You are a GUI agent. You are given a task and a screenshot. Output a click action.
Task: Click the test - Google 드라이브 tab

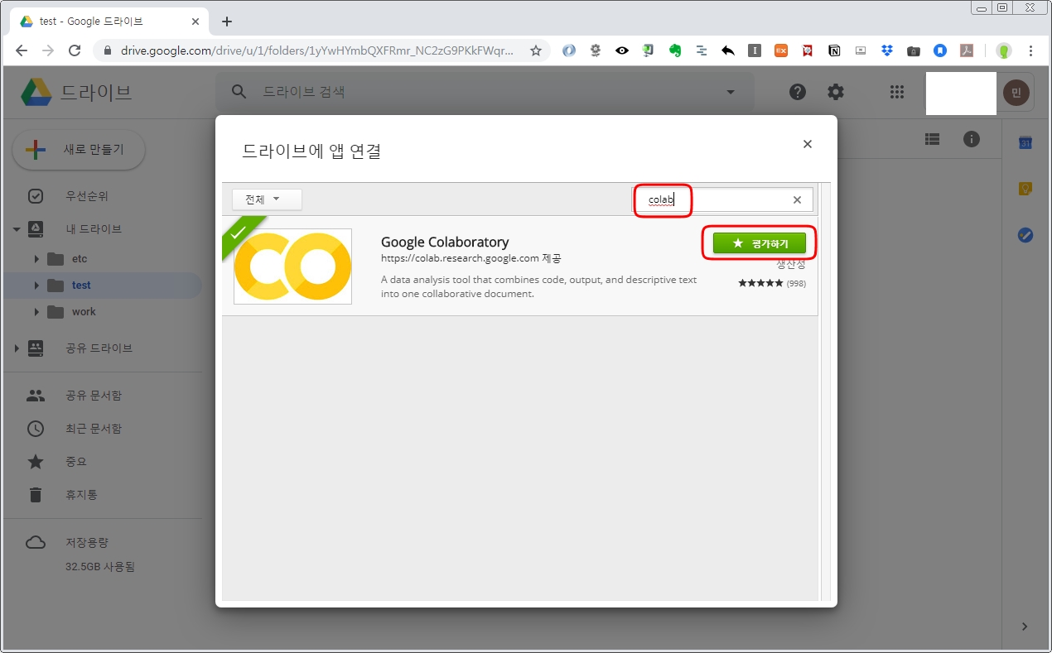coord(110,22)
